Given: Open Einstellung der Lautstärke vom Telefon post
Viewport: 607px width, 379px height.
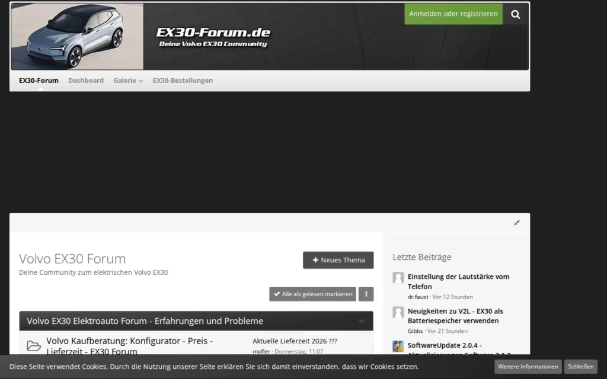Looking at the screenshot, I should [458, 281].
